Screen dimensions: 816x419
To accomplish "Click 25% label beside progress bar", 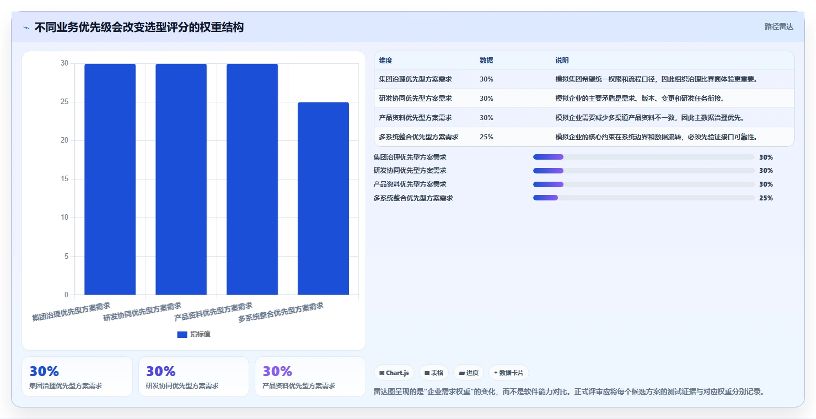I will pyautogui.click(x=766, y=198).
